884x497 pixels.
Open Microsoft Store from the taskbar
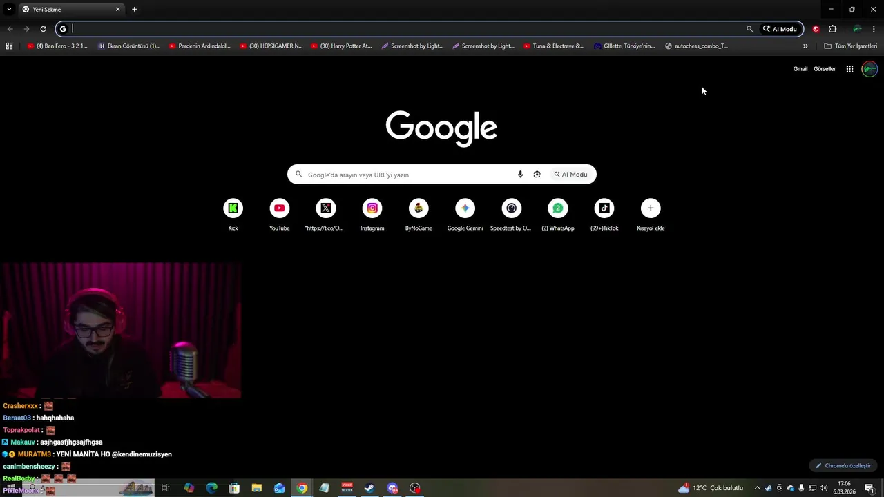coord(234,488)
